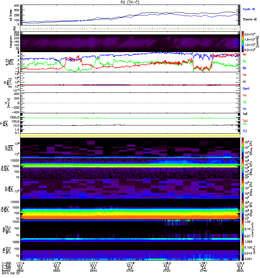Image resolution: width=260 pixels, height=278 pixels.
Task: Click the red Te⊥ legend label
Action: [x=245, y=121]
